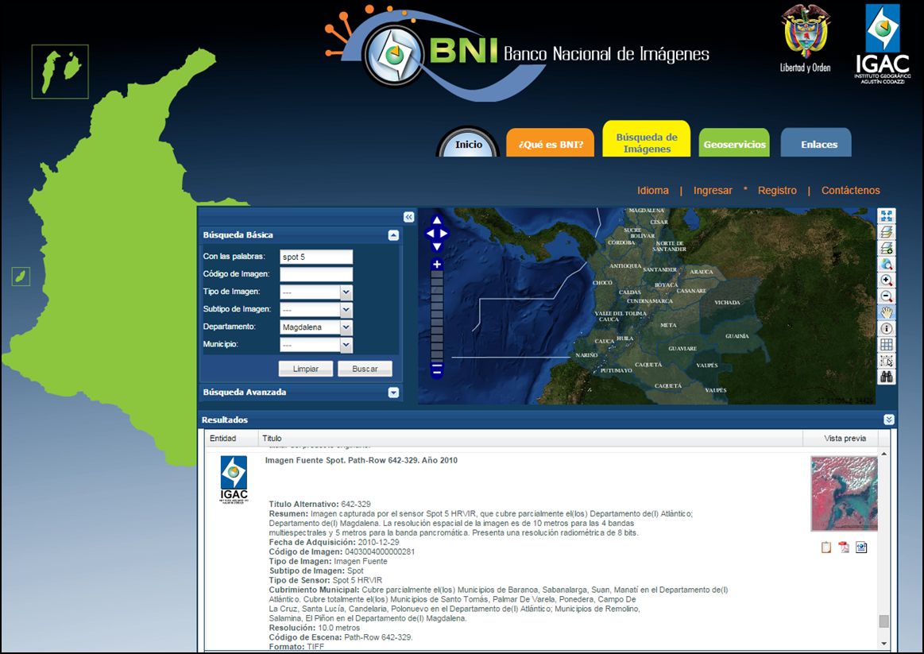Click the small island inset box
Viewport: 924px width, 654px height.
pyautogui.click(x=21, y=276)
